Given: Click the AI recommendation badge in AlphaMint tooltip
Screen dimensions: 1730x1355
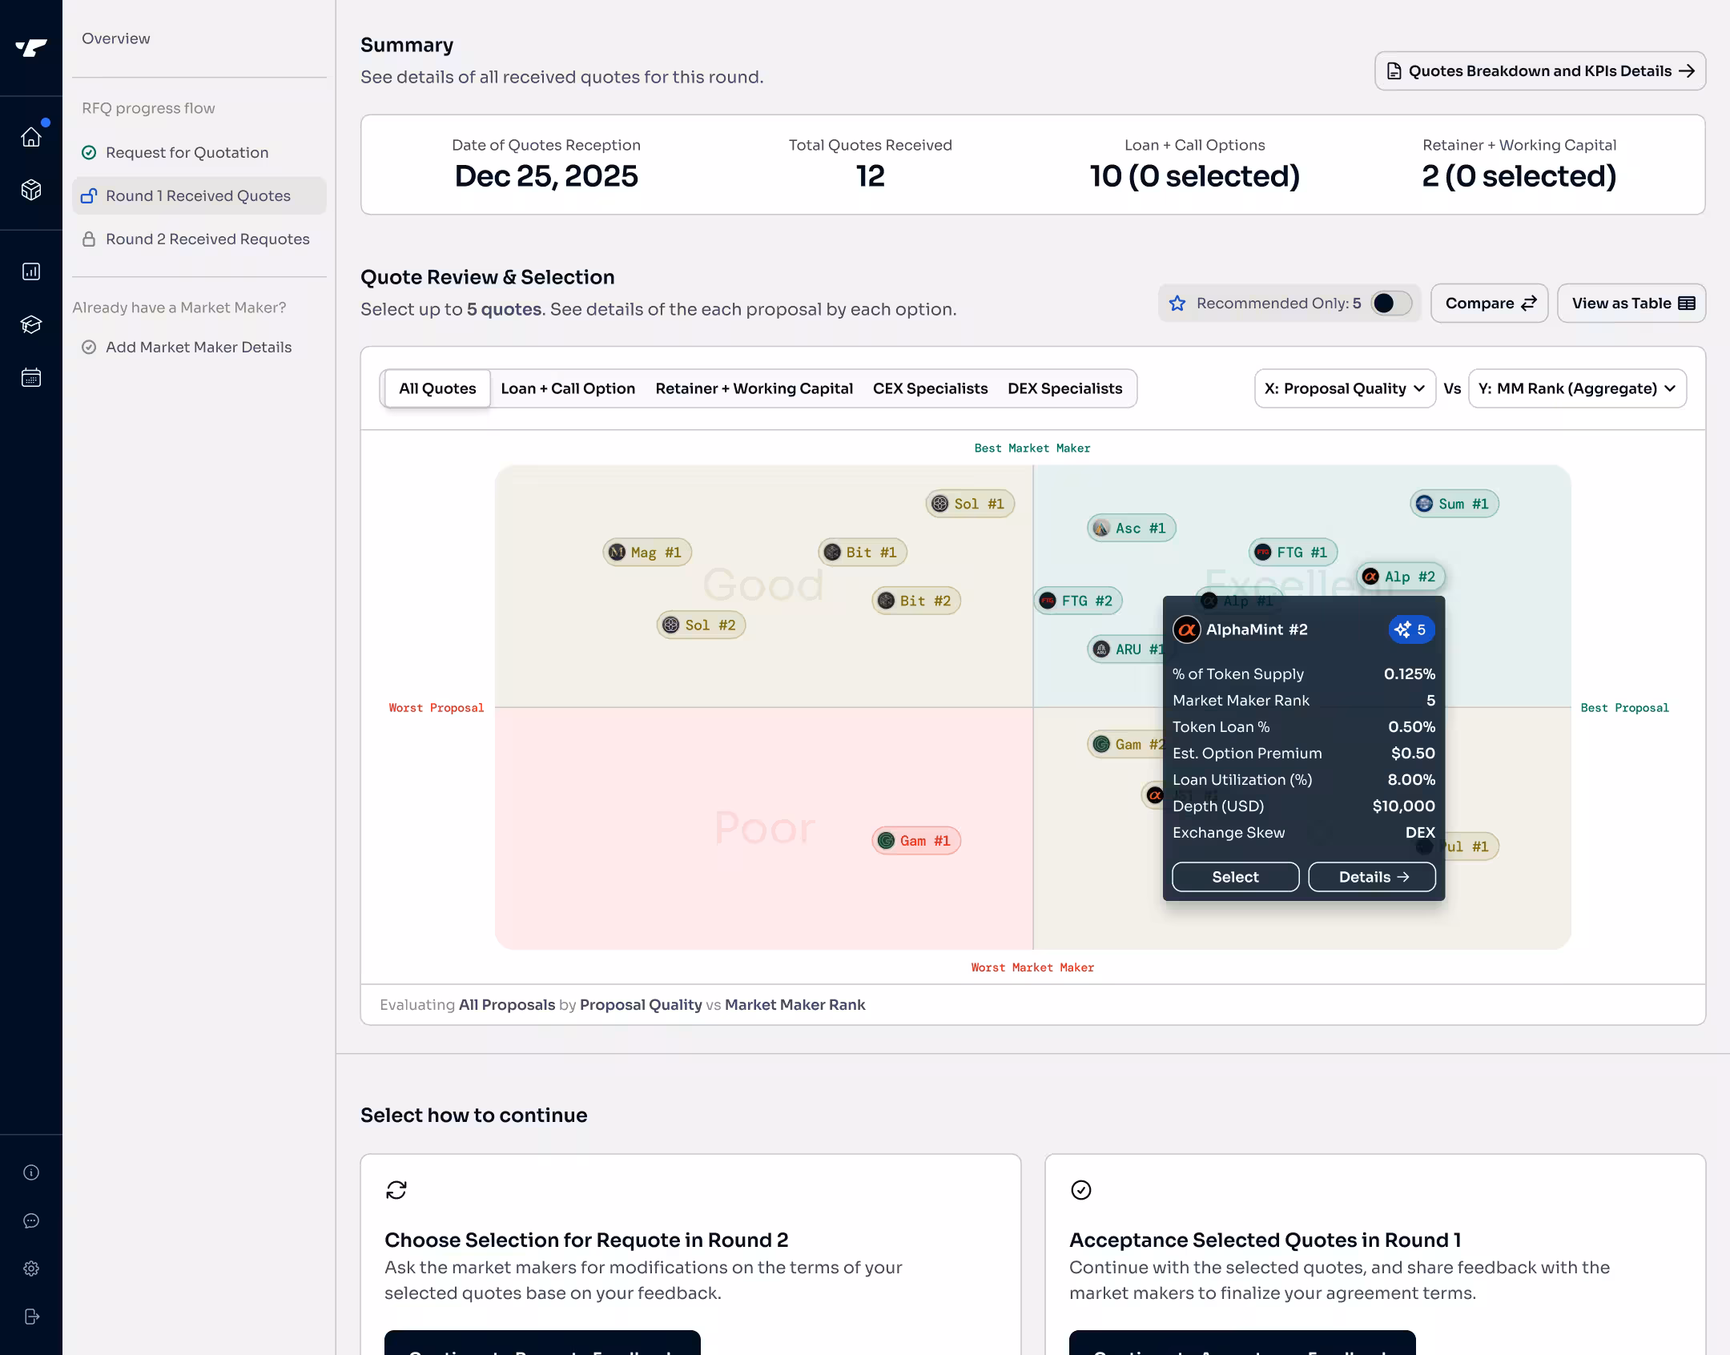Looking at the screenshot, I should pyautogui.click(x=1411, y=629).
